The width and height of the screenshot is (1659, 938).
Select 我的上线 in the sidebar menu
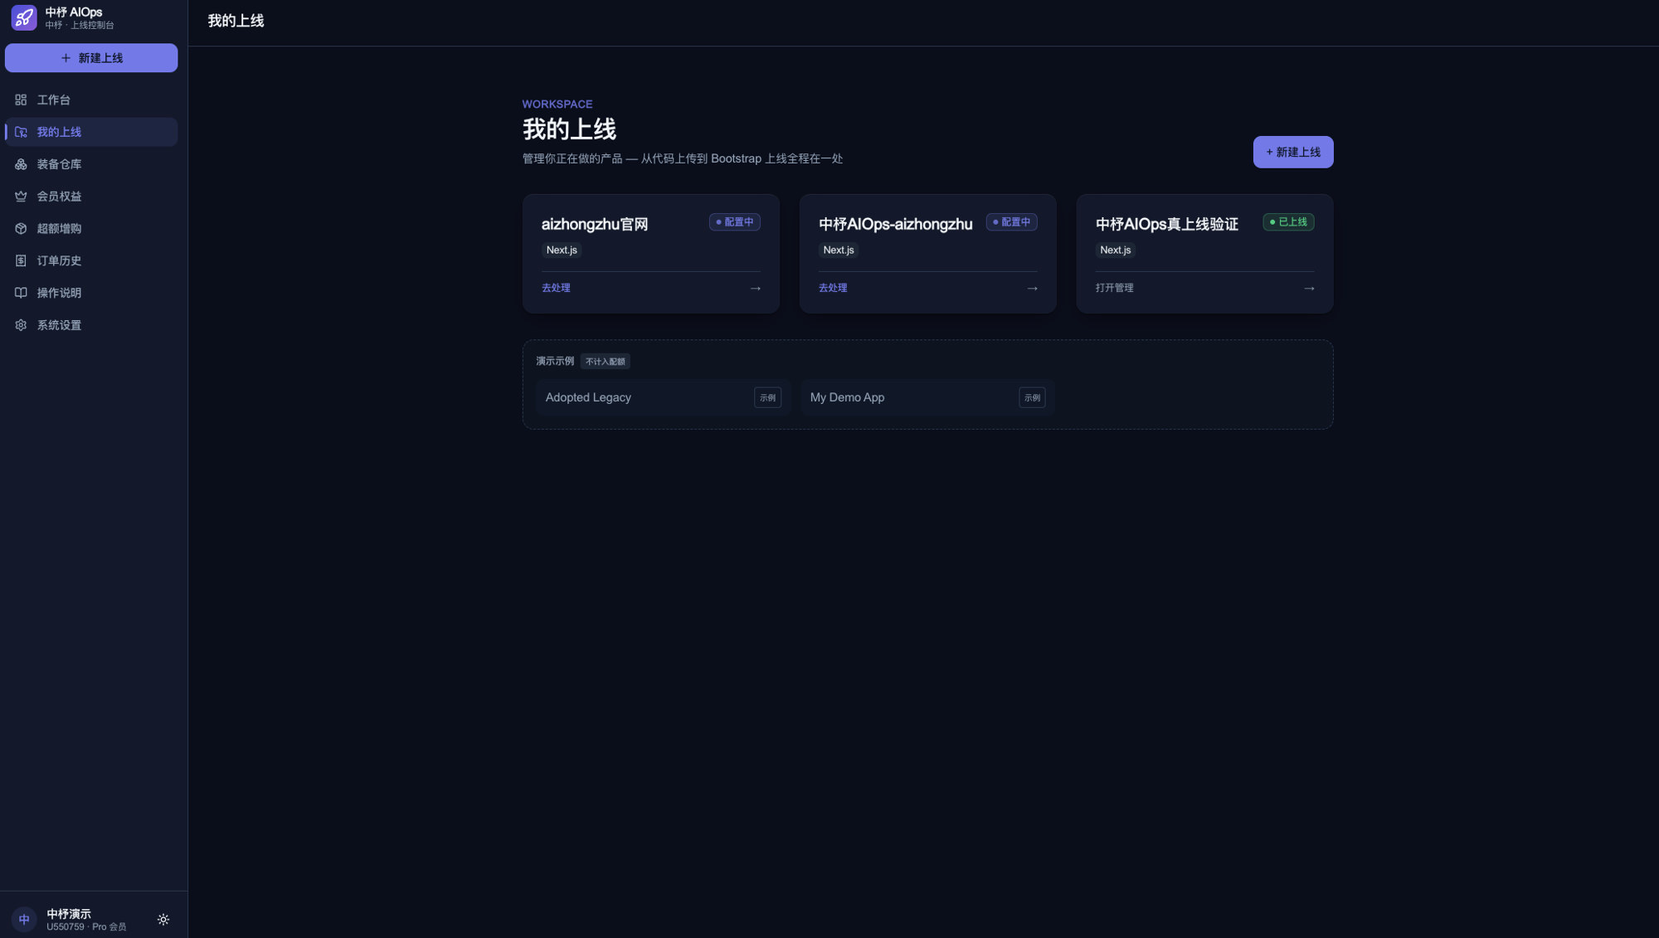91,132
